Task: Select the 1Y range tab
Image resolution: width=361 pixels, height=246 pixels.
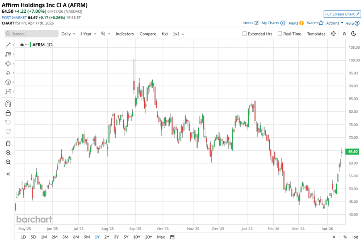Action: point(97,237)
